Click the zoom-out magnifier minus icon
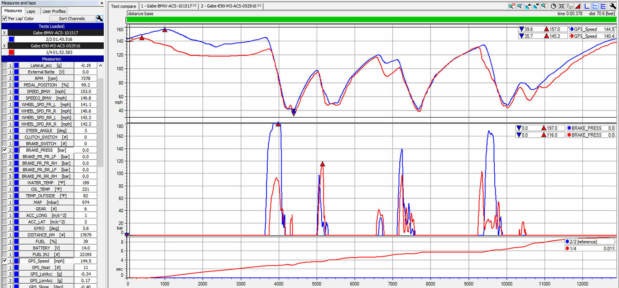 click(544, 6)
